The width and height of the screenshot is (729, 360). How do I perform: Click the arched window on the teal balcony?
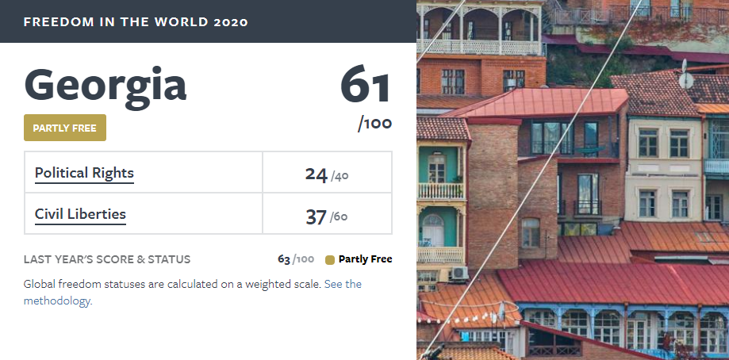coord(433,230)
